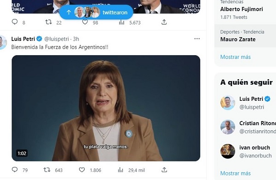This screenshot has width=276, height=180.
Task: View analytics showing 29,4 mil views
Action: (121, 170)
